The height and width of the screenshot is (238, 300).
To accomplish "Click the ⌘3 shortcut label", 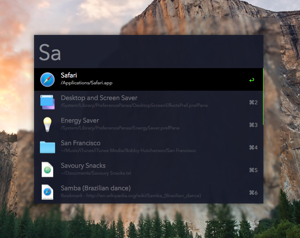I will point(253,125).
